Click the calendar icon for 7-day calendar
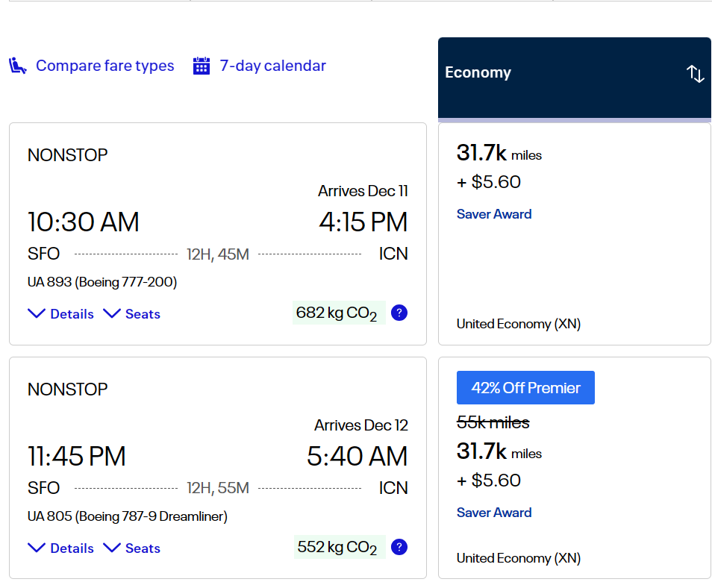Screen dimensions: 712x582 click(202, 66)
